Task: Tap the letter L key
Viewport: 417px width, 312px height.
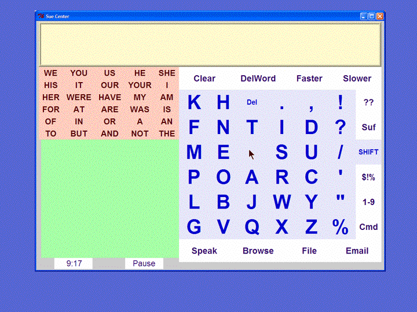Action: pos(194,202)
